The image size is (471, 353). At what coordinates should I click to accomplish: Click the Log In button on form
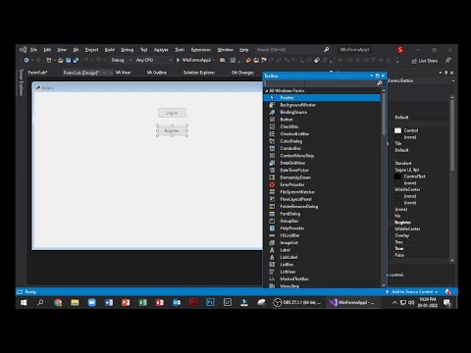pyautogui.click(x=172, y=113)
